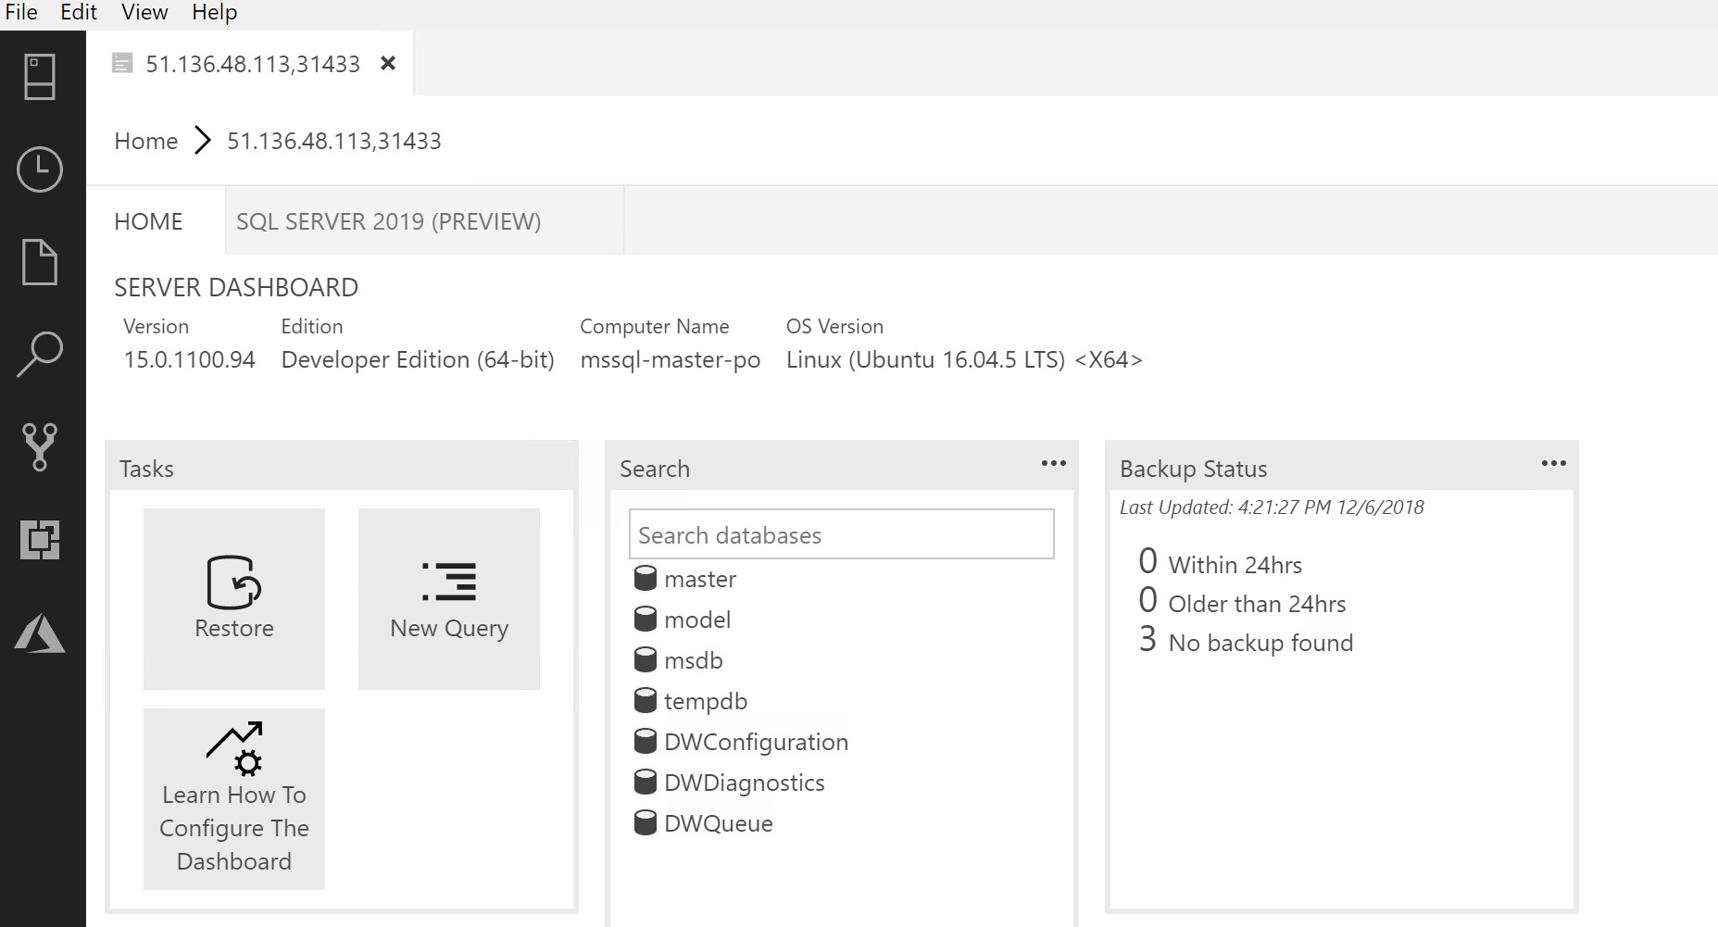
Task: Click the Restore task tile
Action: [x=234, y=598]
